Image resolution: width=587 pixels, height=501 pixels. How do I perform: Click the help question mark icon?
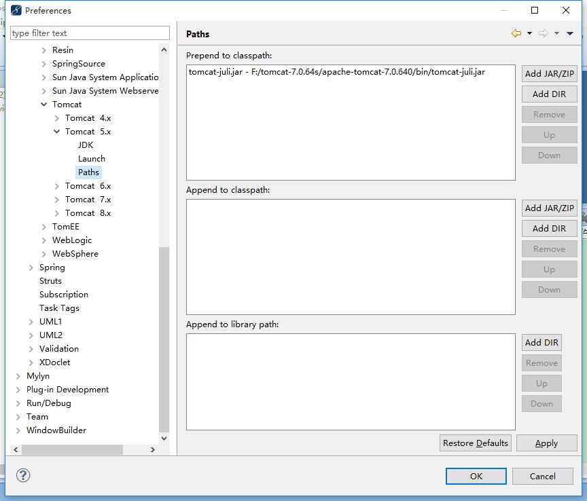[23, 476]
